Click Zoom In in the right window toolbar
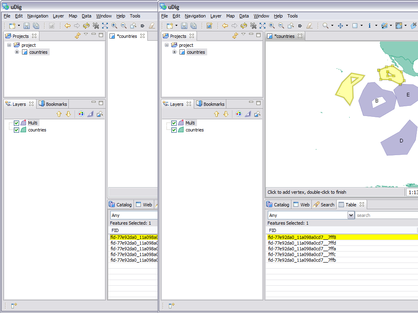Screen dimensions: 418x313 [271, 26]
